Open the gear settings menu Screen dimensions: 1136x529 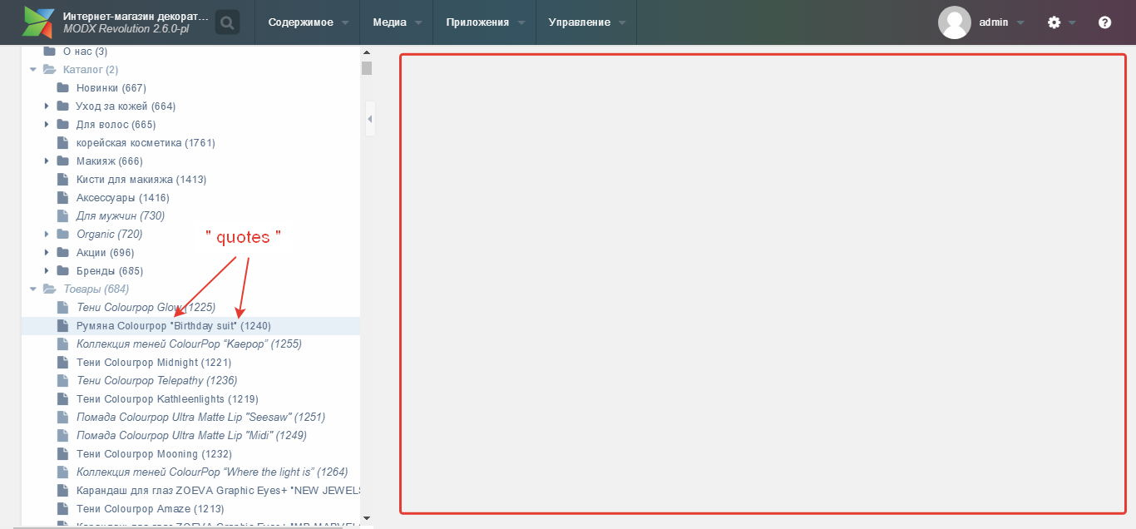[1054, 22]
